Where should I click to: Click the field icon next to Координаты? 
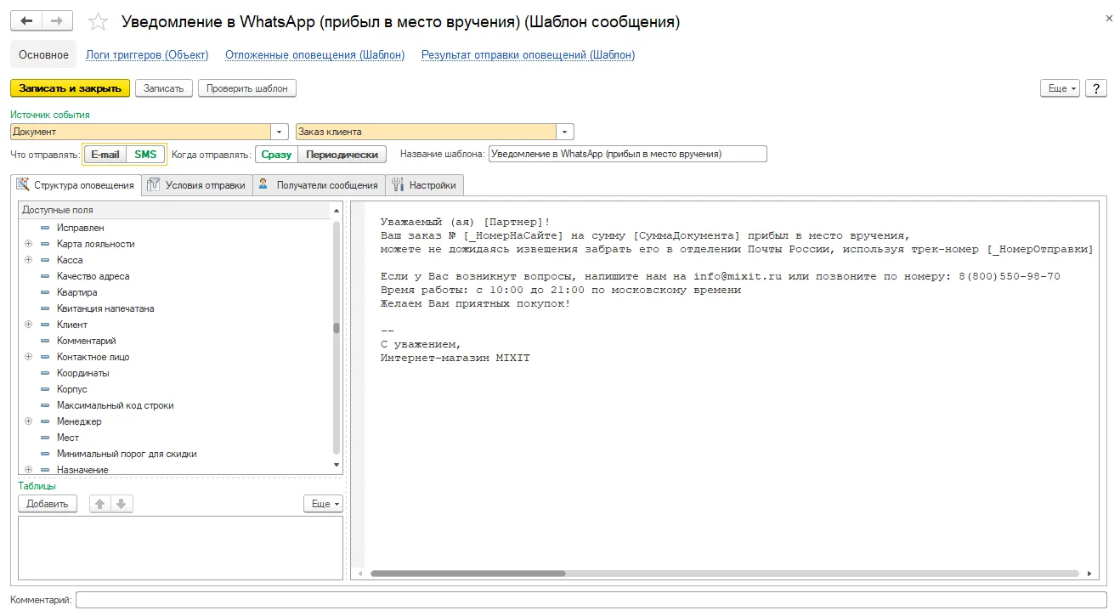[x=45, y=373]
